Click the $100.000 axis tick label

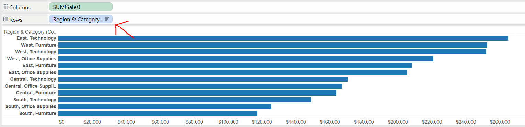tap(228, 122)
